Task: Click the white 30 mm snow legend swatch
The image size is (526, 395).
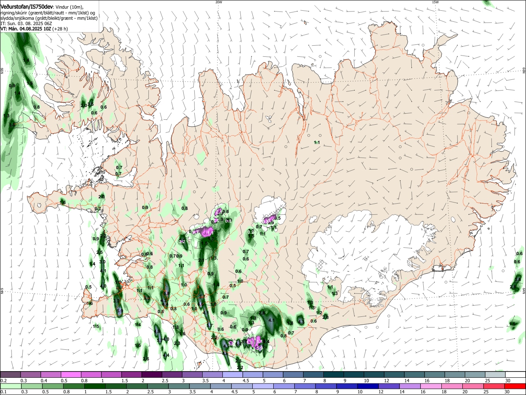Action: [x=515, y=375]
